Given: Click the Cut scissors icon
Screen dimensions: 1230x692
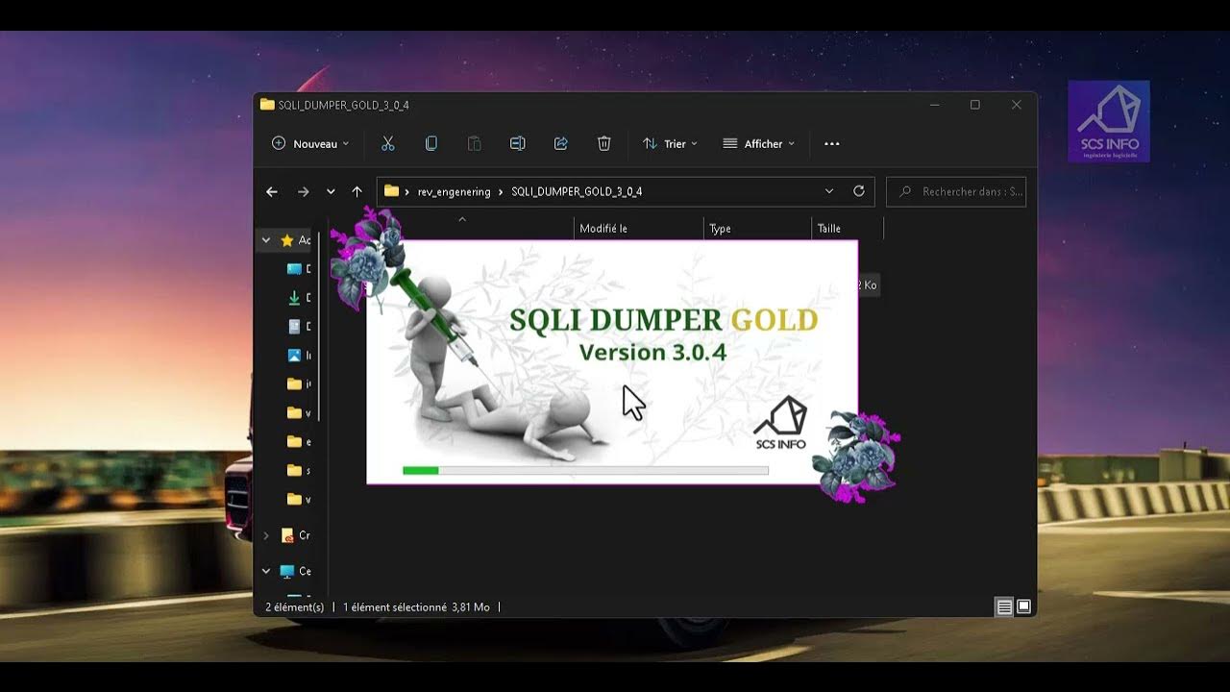Looking at the screenshot, I should 388,143.
